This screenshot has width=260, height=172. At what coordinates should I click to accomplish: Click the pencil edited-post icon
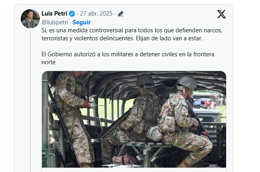point(121,14)
